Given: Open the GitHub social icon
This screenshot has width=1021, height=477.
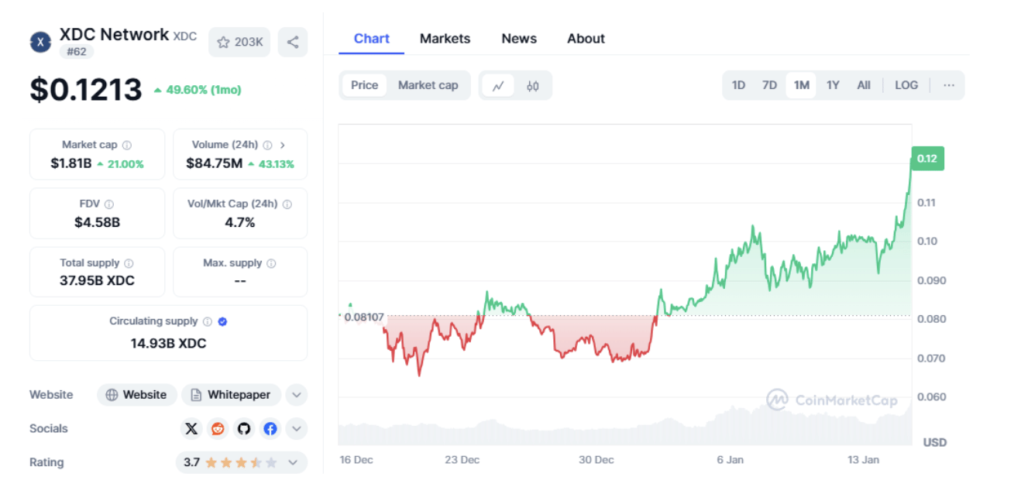Looking at the screenshot, I should (244, 428).
